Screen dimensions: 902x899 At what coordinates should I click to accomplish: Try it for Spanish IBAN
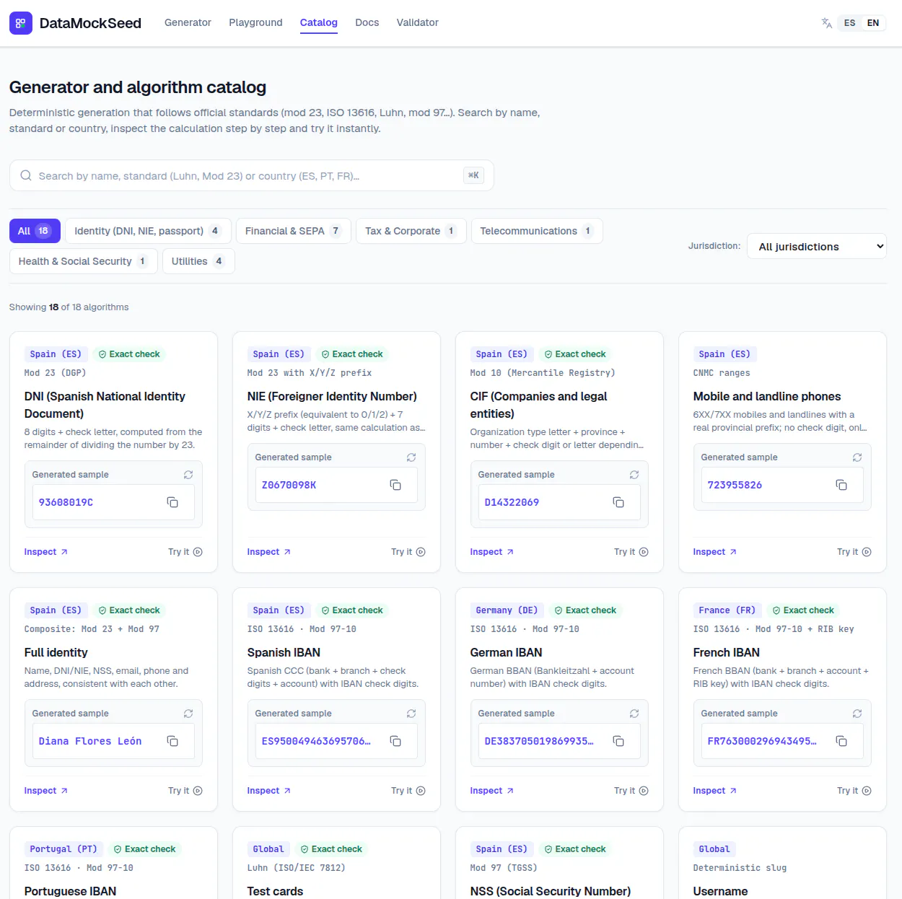click(408, 791)
